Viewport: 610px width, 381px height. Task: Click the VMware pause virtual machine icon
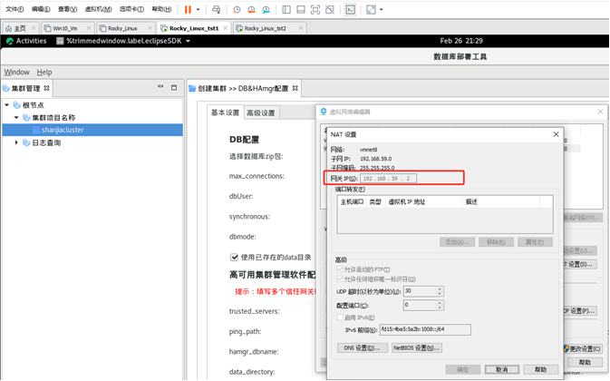[x=188, y=9]
